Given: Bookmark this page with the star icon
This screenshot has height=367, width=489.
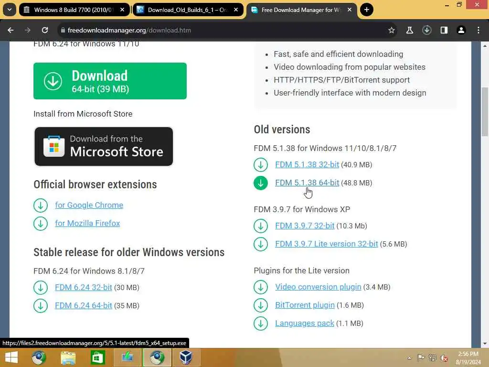Looking at the screenshot, I should tap(392, 30).
